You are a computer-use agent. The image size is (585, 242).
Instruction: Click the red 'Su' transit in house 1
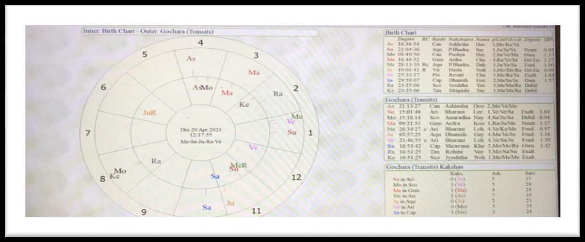click(x=292, y=133)
